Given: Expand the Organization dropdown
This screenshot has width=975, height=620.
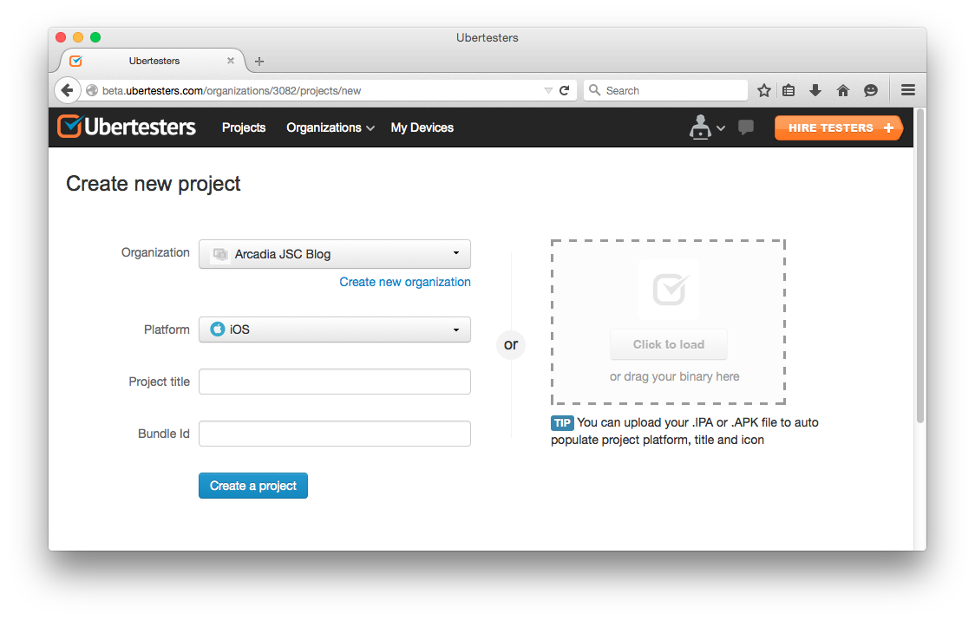Looking at the screenshot, I should tap(335, 254).
